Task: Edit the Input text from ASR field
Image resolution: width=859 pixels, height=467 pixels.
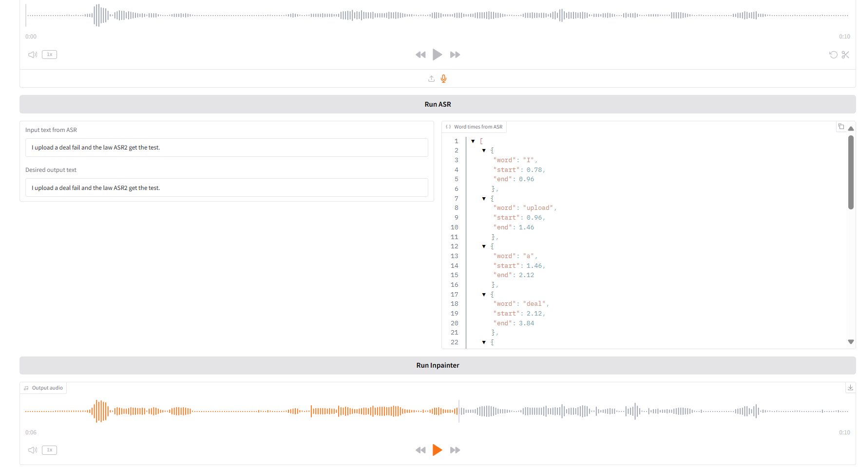Action: [x=227, y=148]
